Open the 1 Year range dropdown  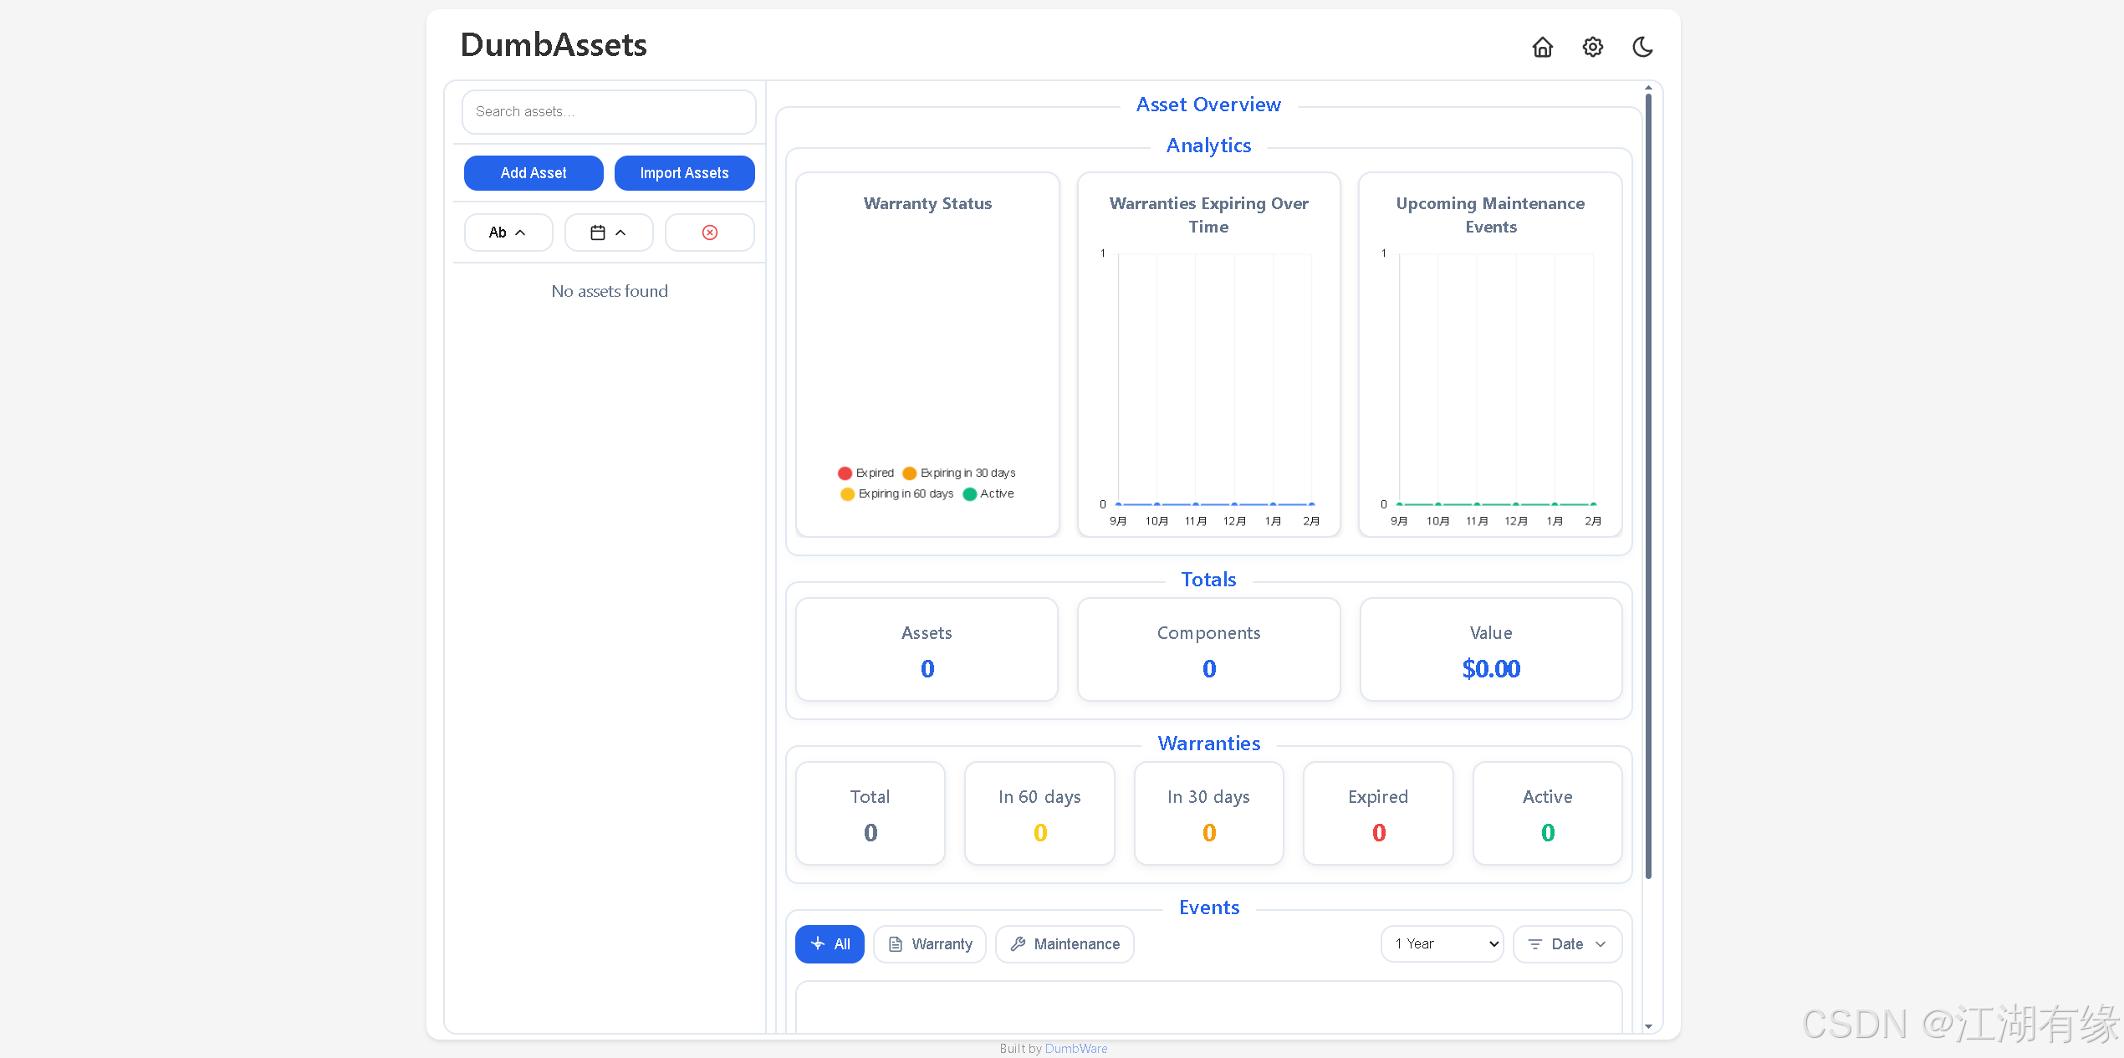[1442, 944]
